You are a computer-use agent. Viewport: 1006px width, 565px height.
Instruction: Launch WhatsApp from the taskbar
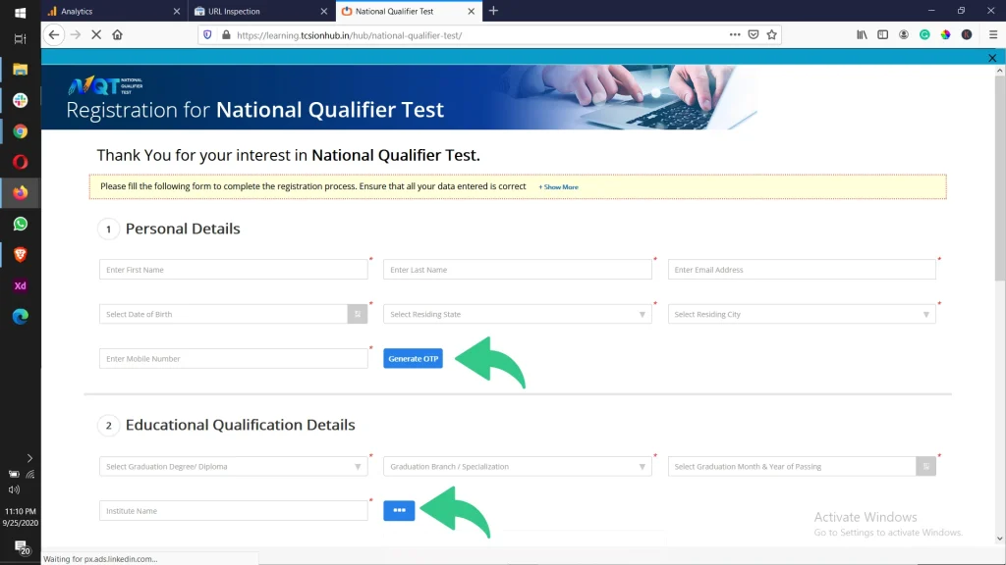tap(21, 224)
